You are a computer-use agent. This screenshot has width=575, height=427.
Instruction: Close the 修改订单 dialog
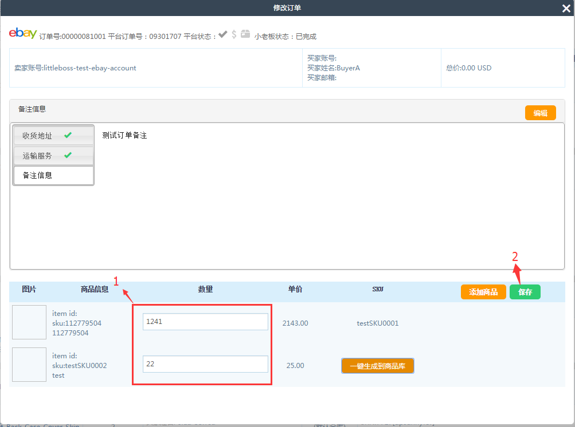tap(566, 8)
